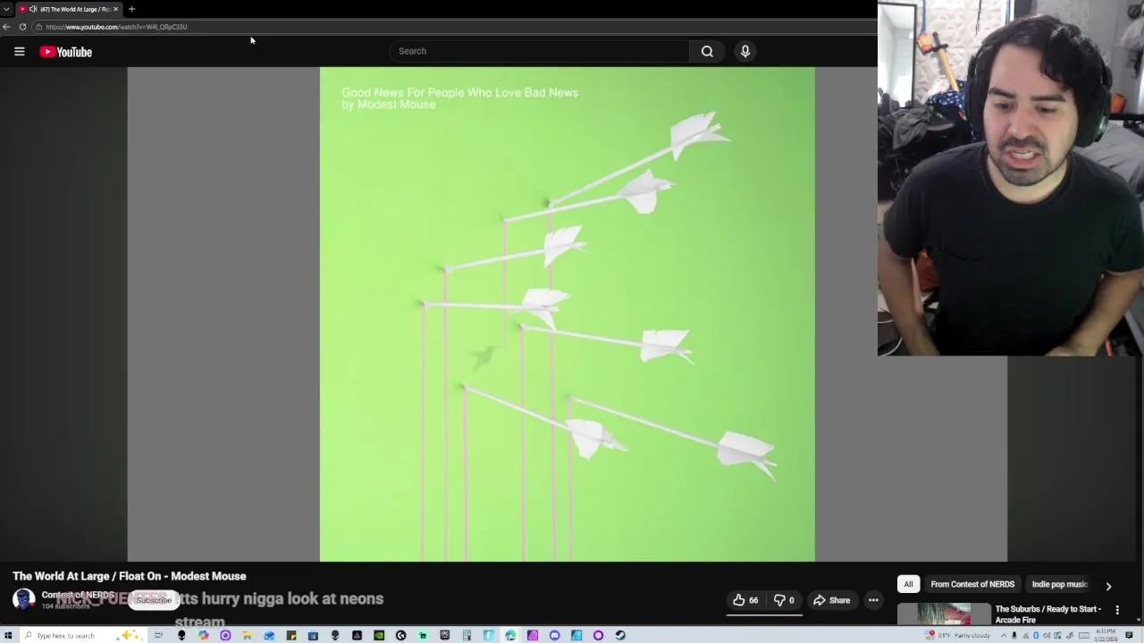The width and height of the screenshot is (1144, 643).
Task: Subscribe to Contest of NERDS
Action: (x=154, y=600)
